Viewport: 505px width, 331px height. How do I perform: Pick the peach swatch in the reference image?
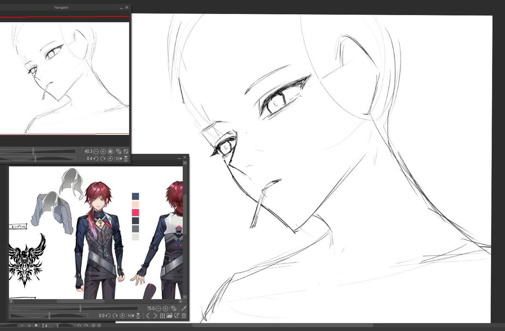(x=136, y=204)
